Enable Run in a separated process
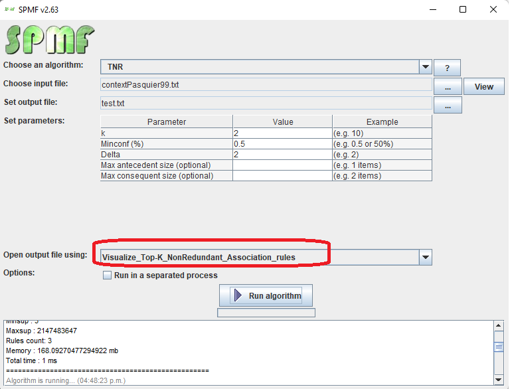510x389 pixels. tap(107, 275)
